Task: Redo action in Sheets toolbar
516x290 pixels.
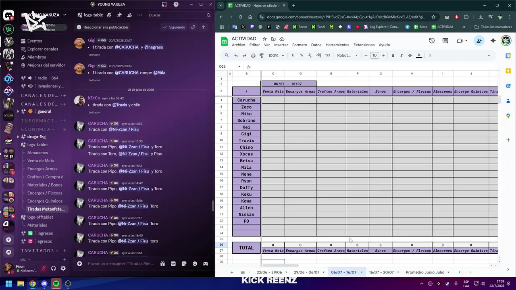Action: coord(244,56)
